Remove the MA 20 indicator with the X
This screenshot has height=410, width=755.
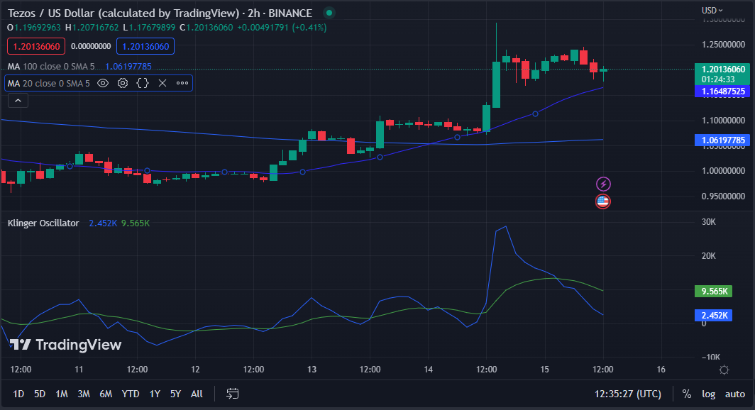point(162,83)
